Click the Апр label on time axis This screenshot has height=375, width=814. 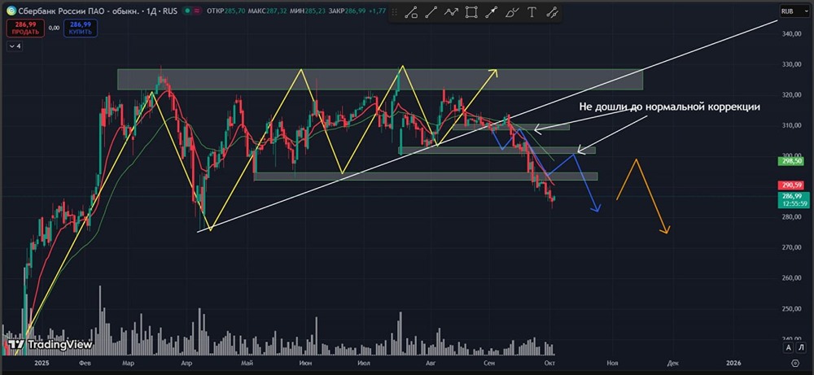coord(189,363)
